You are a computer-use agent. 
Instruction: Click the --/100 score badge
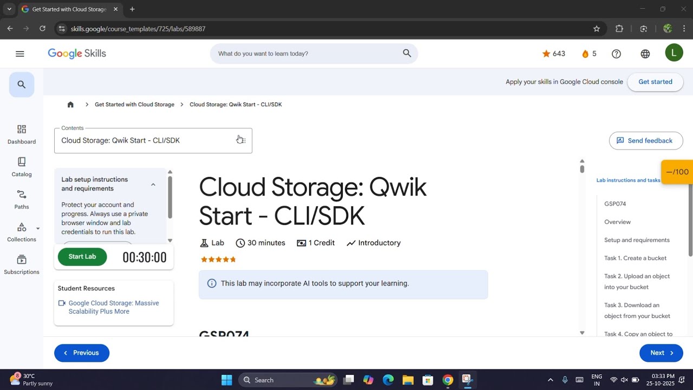click(x=677, y=172)
